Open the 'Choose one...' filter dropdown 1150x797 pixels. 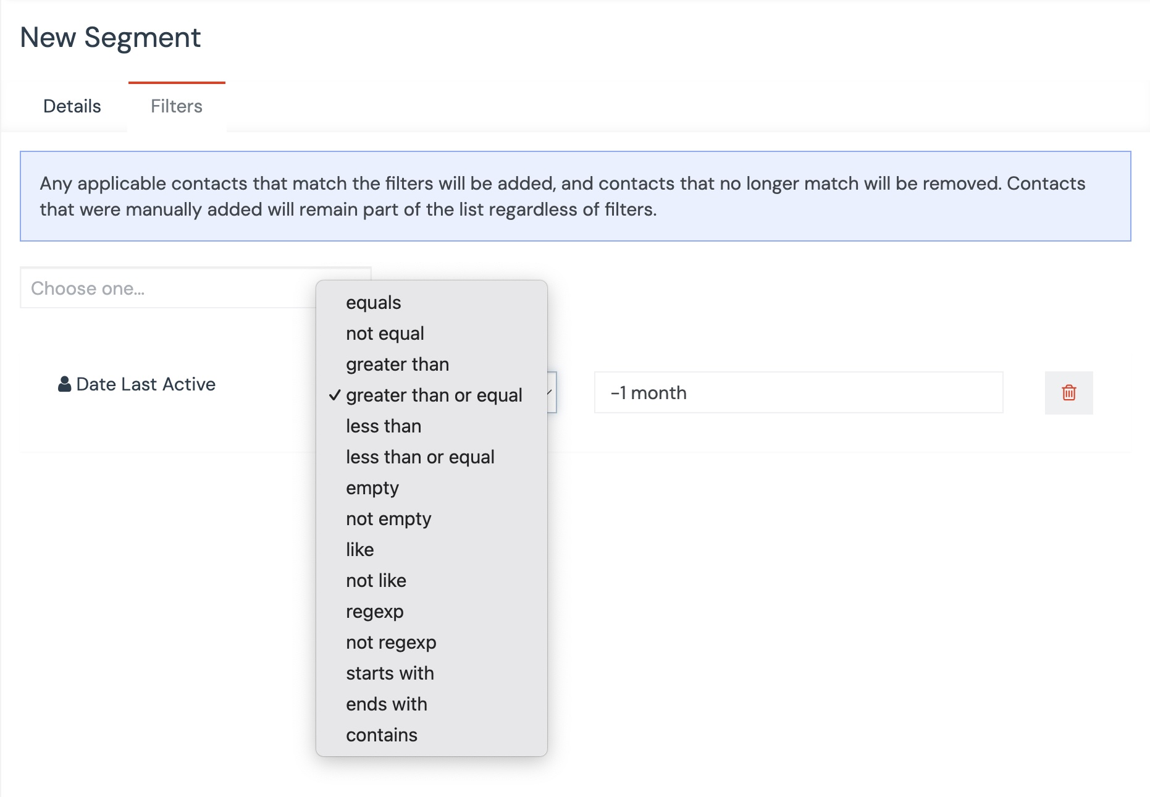(167, 289)
